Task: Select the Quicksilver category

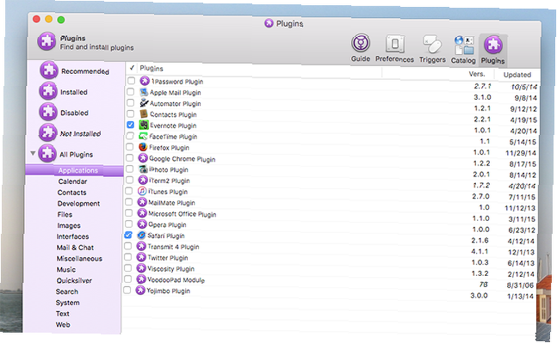Action: tap(74, 280)
